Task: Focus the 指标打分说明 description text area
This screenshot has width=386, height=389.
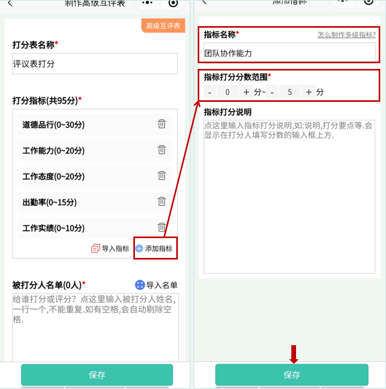Action: (x=289, y=197)
